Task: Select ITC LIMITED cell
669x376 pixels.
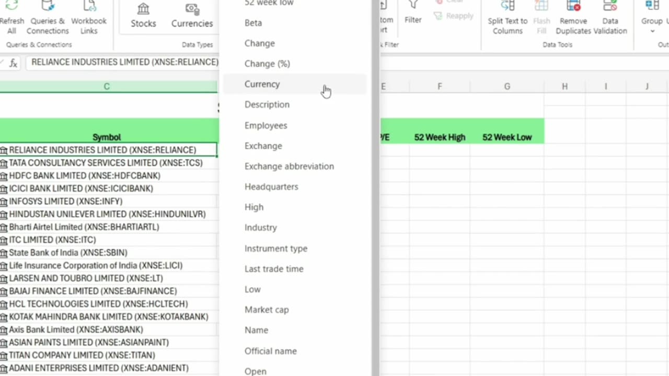Action: click(108, 240)
